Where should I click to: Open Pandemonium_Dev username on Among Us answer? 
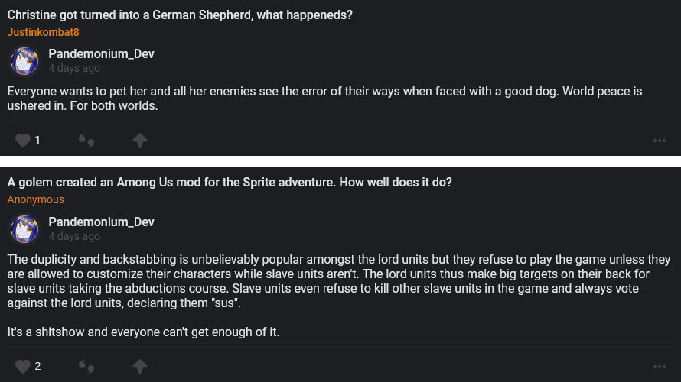(101, 222)
